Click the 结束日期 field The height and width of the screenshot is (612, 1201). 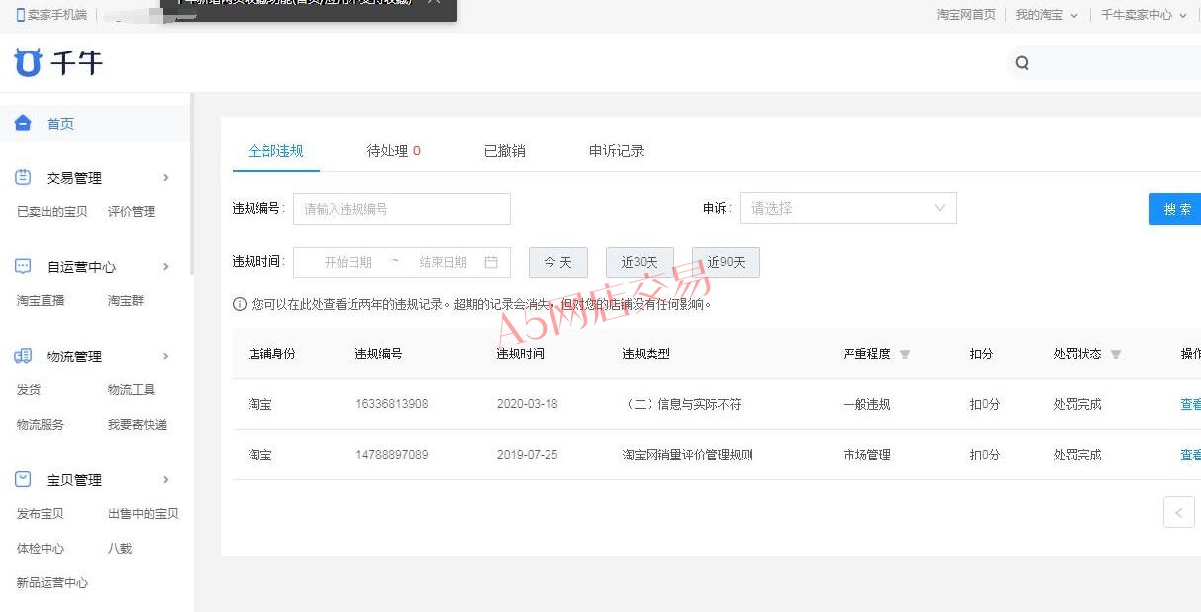(444, 262)
